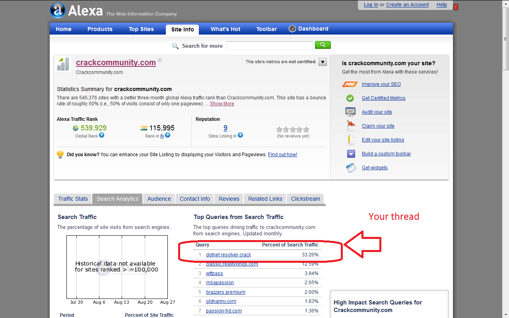Open Edit your site listing link
This screenshot has height=318, width=509.
(383, 140)
